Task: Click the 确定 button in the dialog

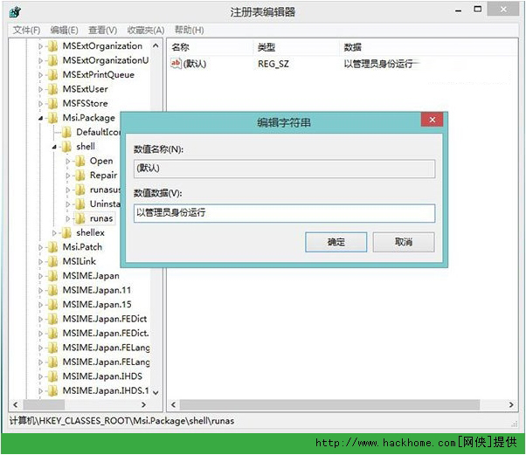Action: (336, 242)
